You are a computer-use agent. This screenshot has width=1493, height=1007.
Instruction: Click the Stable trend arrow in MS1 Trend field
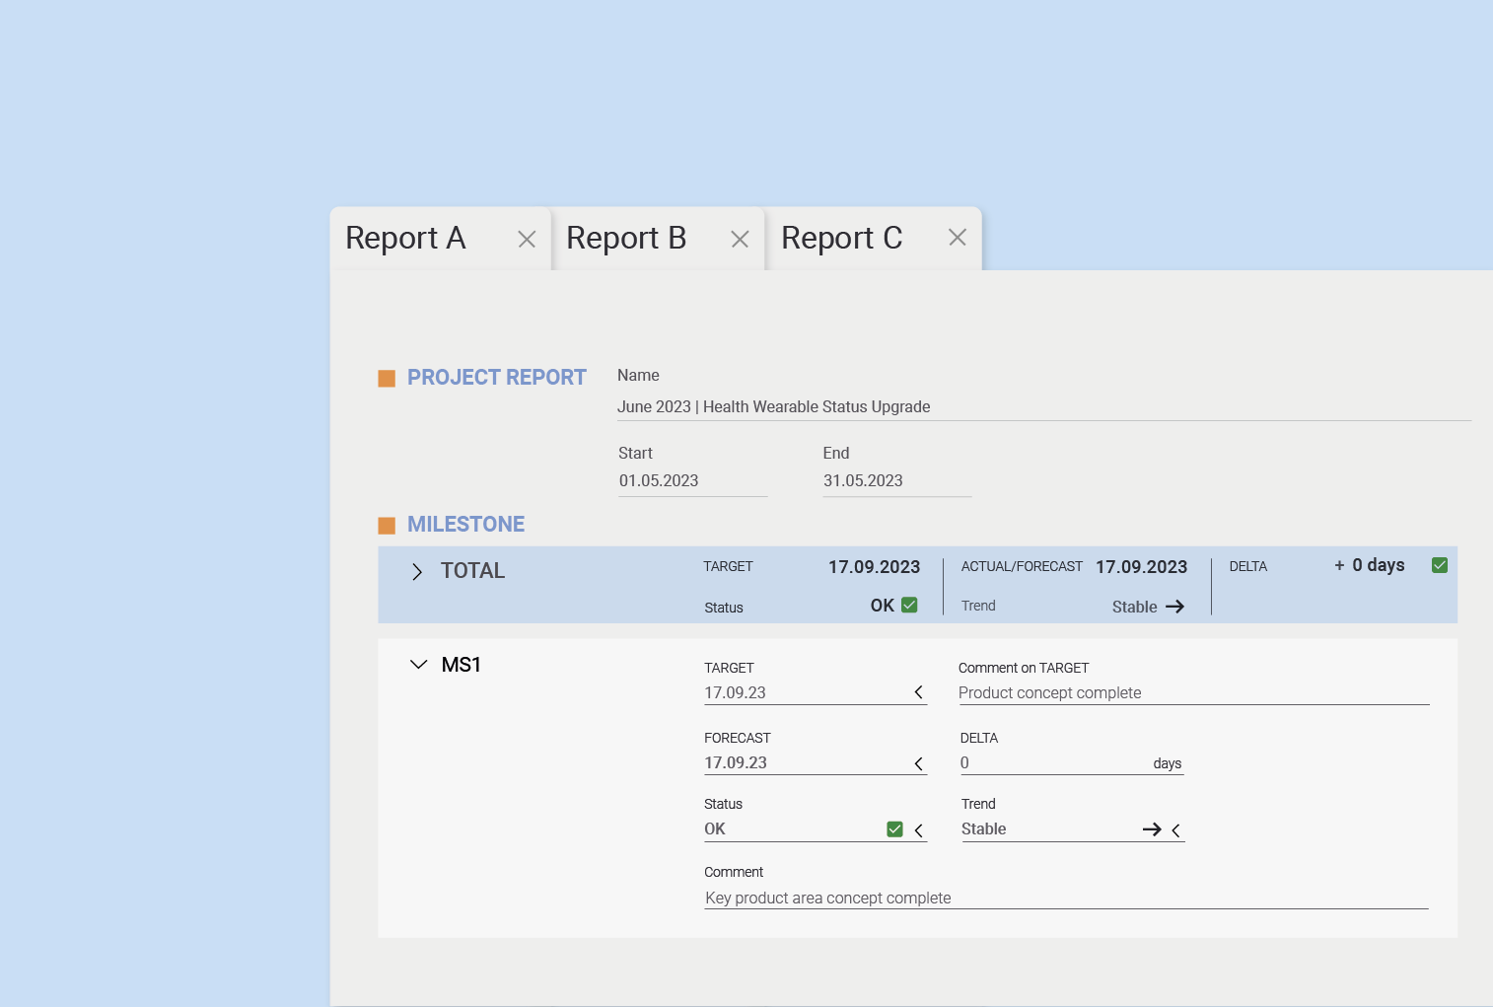point(1152,829)
